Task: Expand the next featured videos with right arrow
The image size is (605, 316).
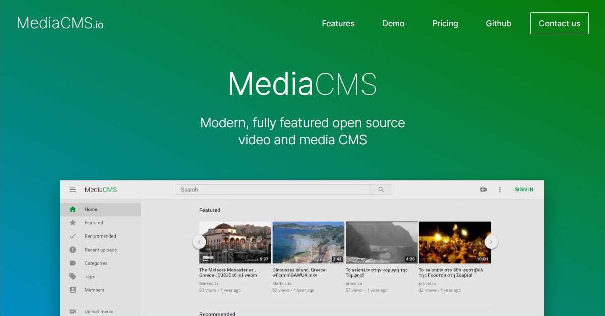Action: [491, 242]
